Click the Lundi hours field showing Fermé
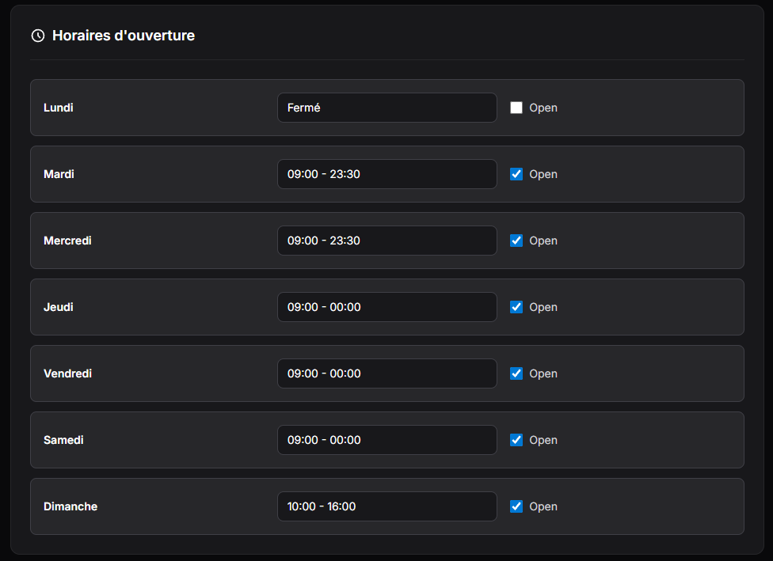Viewport: 773px width, 561px height. (x=386, y=108)
